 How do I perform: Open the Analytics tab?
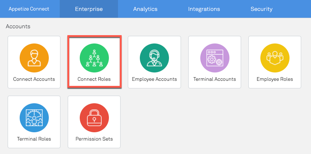pyautogui.click(x=145, y=9)
